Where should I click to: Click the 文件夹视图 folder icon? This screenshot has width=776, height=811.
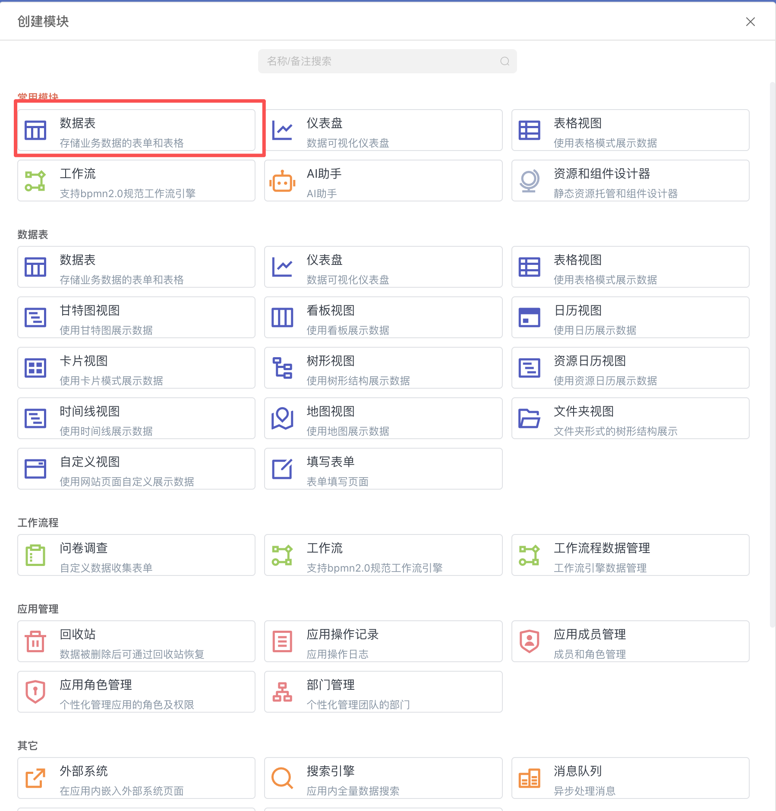click(529, 418)
